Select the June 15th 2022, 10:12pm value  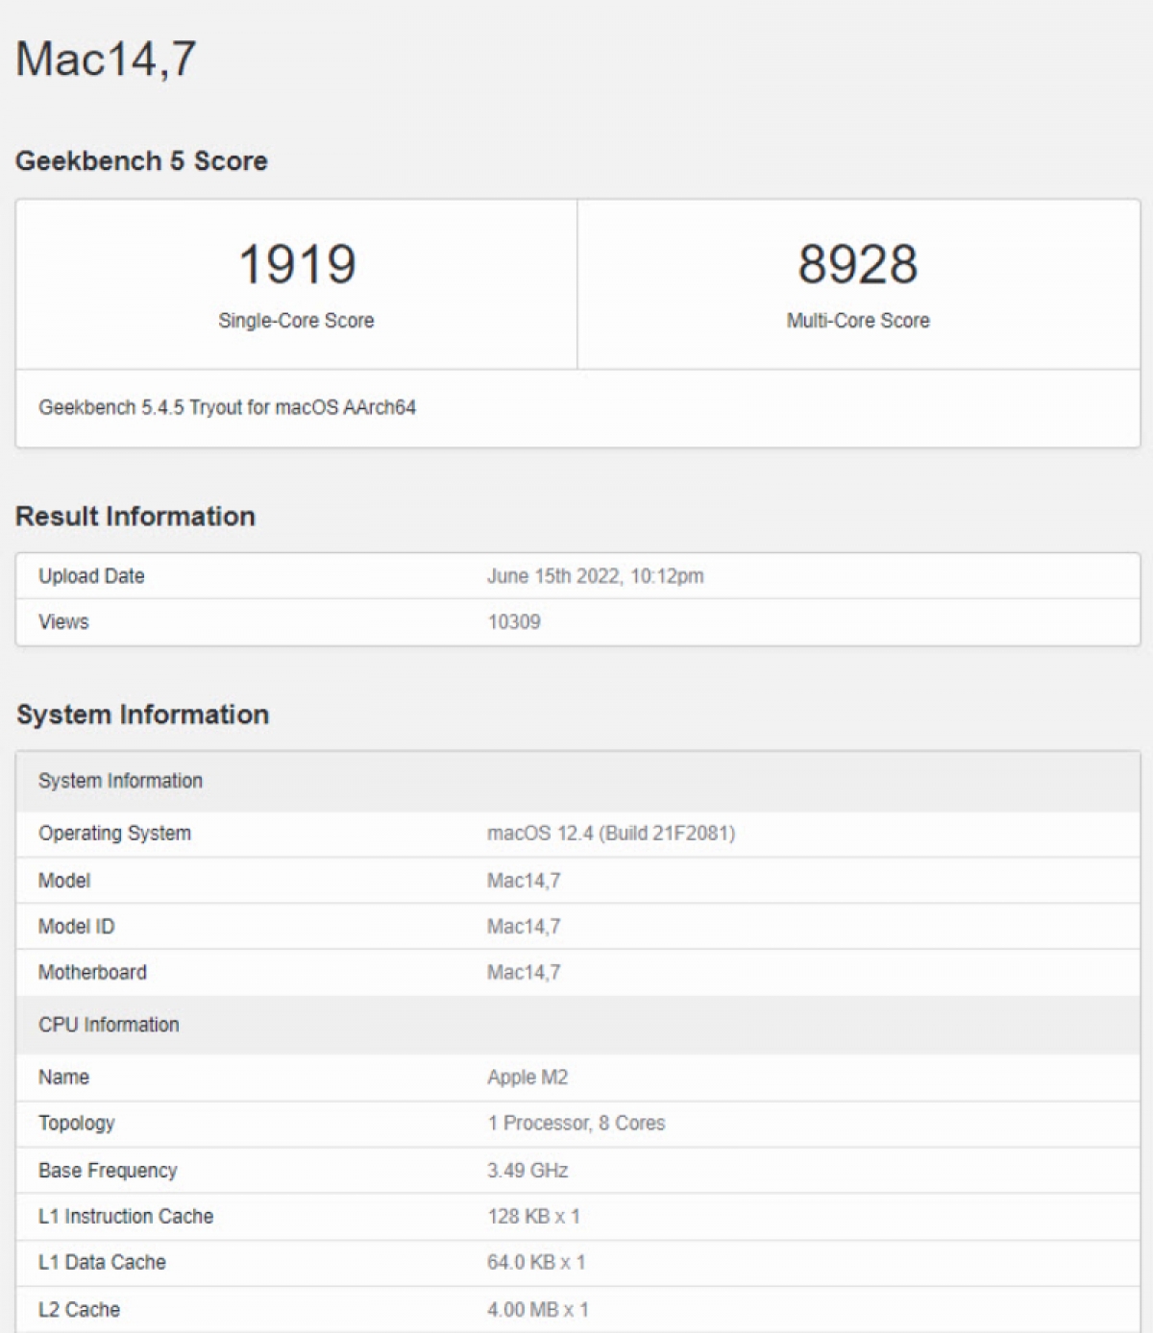[x=596, y=576]
